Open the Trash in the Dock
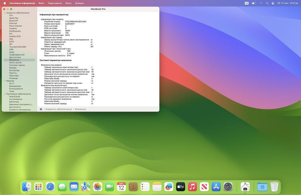Viewport: 301px width, 195px height. [x=274, y=187]
